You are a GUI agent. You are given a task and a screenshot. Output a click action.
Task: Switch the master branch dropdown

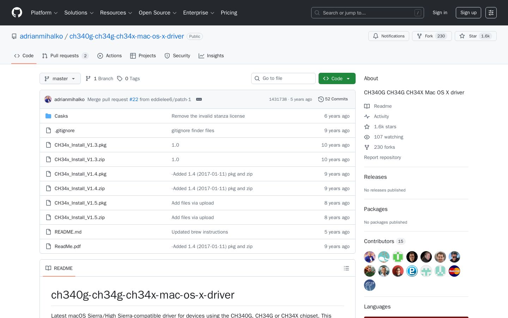60,78
